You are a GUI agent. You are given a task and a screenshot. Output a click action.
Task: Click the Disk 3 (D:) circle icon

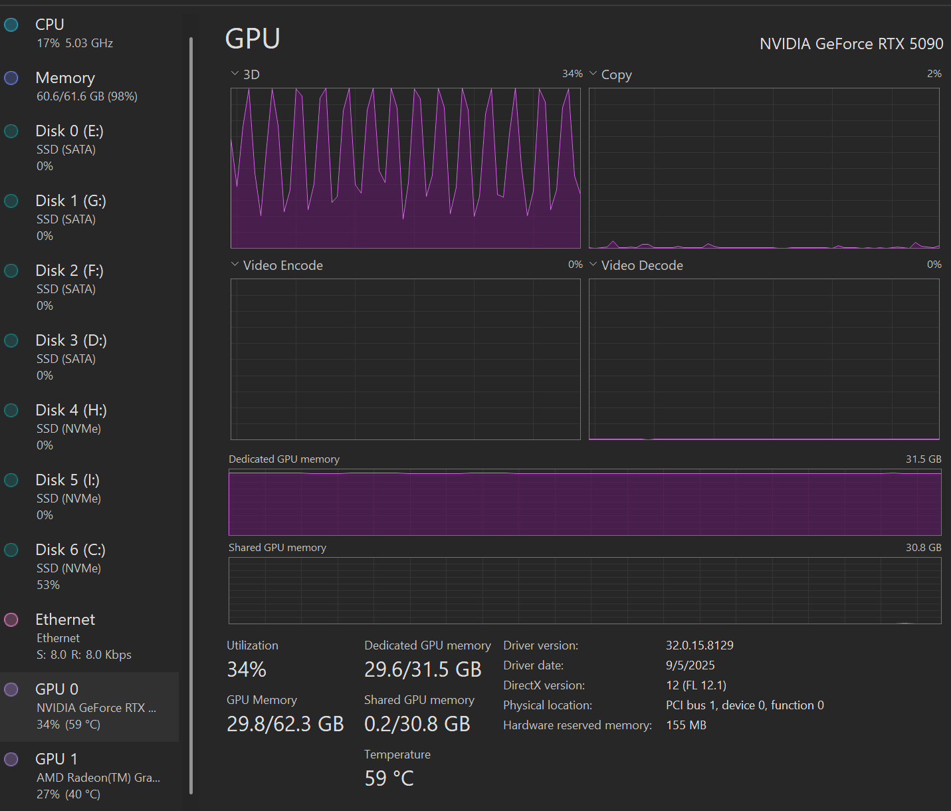pyautogui.click(x=11, y=340)
